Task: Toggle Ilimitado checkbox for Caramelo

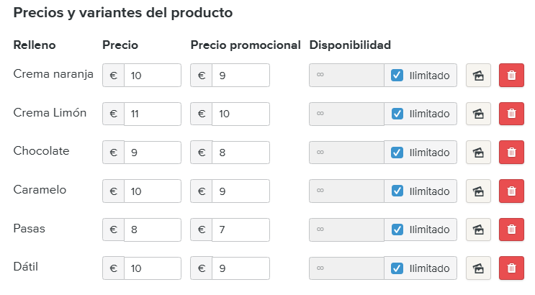Action: pyautogui.click(x=397, y=191)
